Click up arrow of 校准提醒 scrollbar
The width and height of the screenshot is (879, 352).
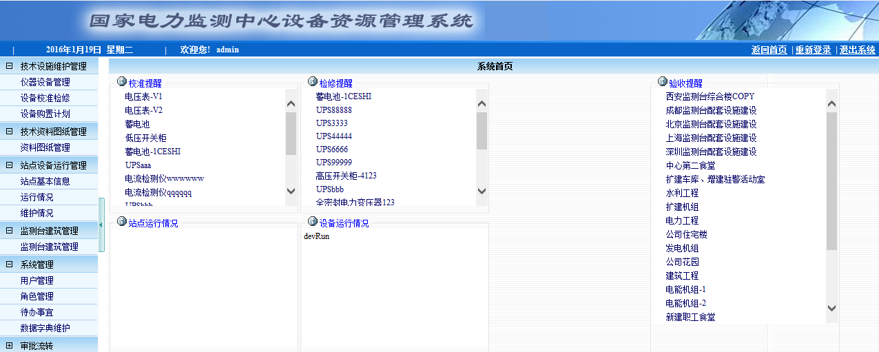click(x=291, y=103)
